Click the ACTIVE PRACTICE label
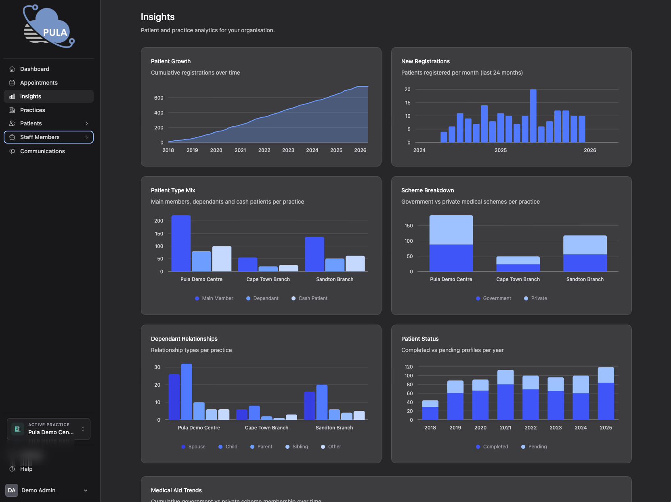671x502 pixels. coord(49,425)
